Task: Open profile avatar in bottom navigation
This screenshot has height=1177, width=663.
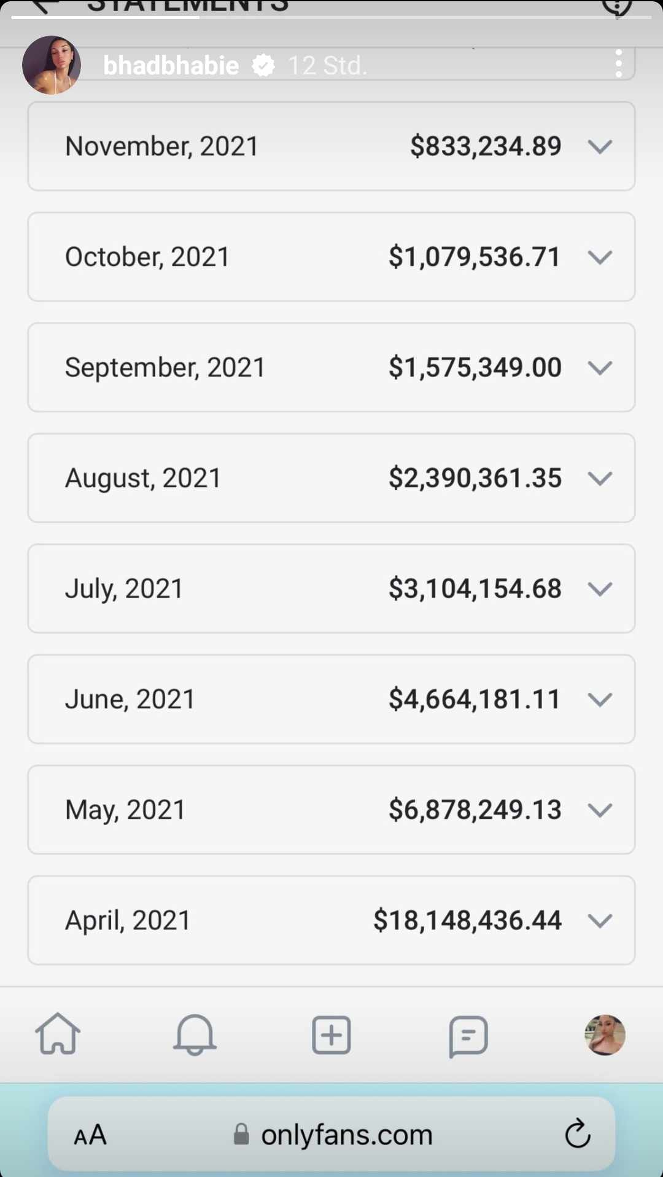Action: point(605,1035)
